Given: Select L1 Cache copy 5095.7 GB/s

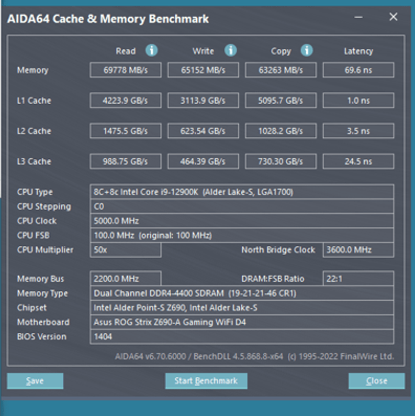Looking at the screenshot, I should (281, 100).
